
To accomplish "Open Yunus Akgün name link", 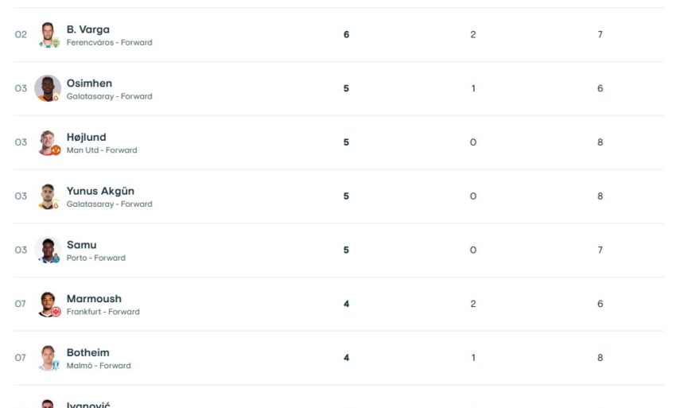I will (x=99, y=191).
